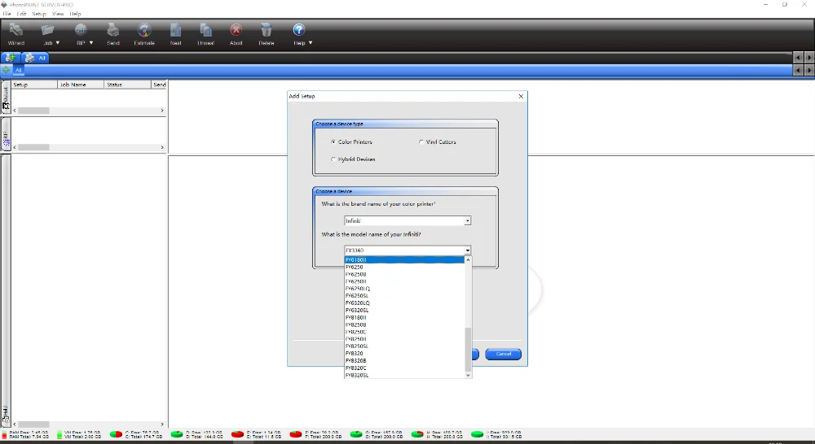Image resolution: width=815 pixels, height=444 pixels.
Task: Click the Job Name column header
Action: click(x=81, y=84)
